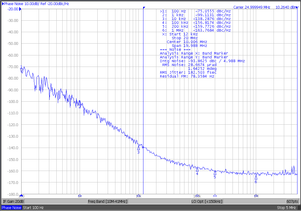
Task: Toggle the Analysis Range Y Band Marker setting
Action: [x=193, y=57]
